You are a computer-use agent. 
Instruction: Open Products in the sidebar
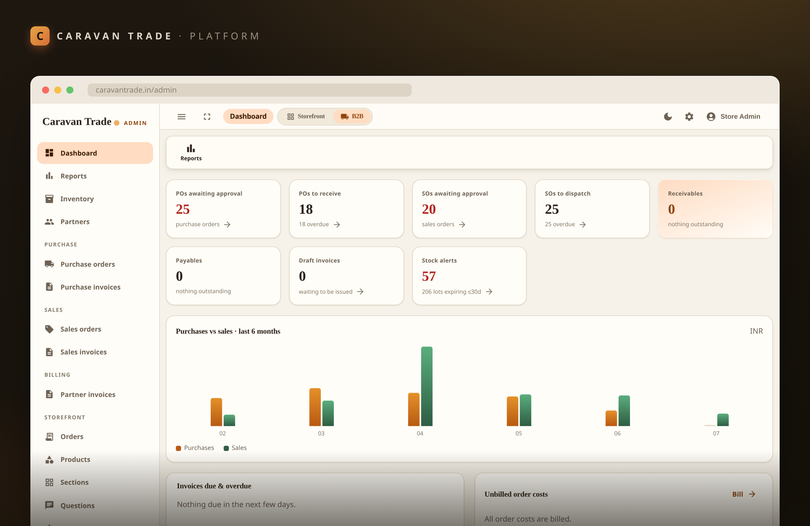tap(95, 459)
